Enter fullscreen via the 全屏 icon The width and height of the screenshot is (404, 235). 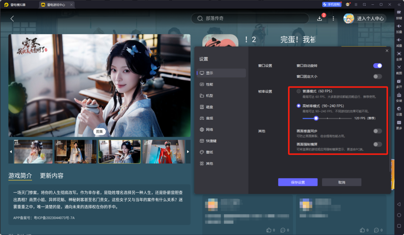pos(399,56)
